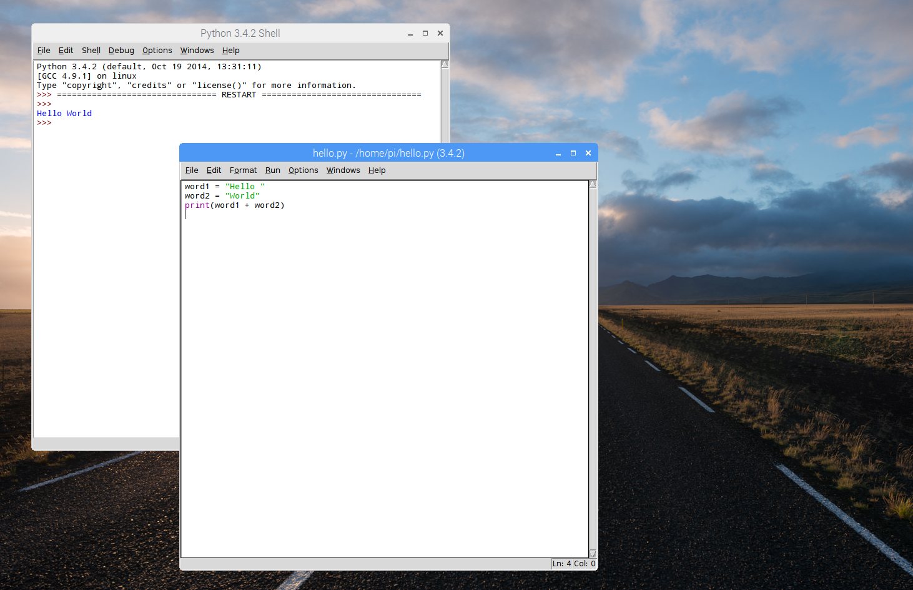Image resolution: width=913 pixels, height=590 pixels.
Task: Open the Options menu in the Shell window
Action: pyautogui.click(x=157, y=50)
